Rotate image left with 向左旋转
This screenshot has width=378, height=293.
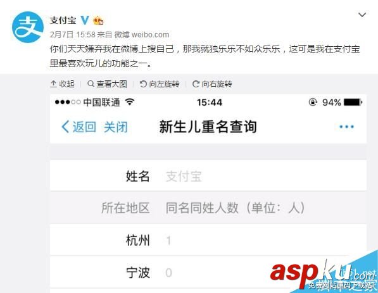tap(160, 84)
